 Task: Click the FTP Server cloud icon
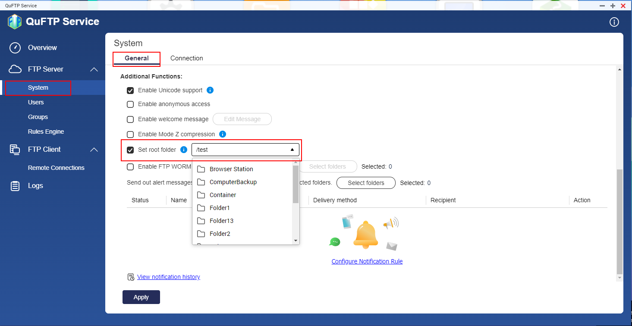(15, 69)
